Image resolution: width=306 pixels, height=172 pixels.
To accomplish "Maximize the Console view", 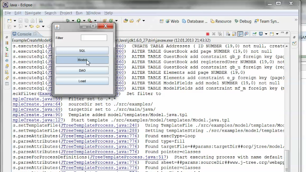I will (x=287, y=33).
